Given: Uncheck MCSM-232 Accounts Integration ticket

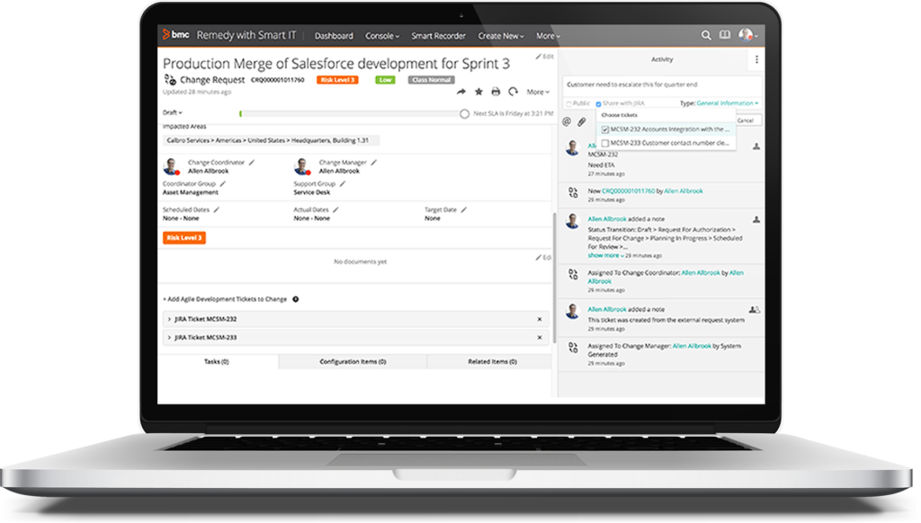Looking at the screenshot, I should point(605,129).
